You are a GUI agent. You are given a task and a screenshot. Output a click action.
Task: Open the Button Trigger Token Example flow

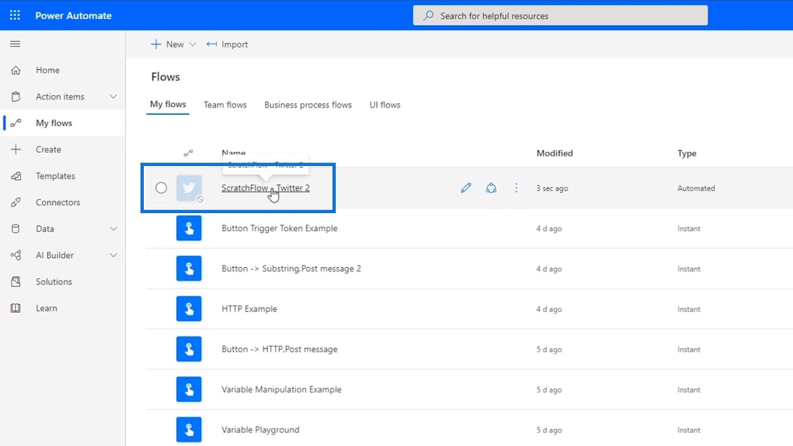click(279, 228)
